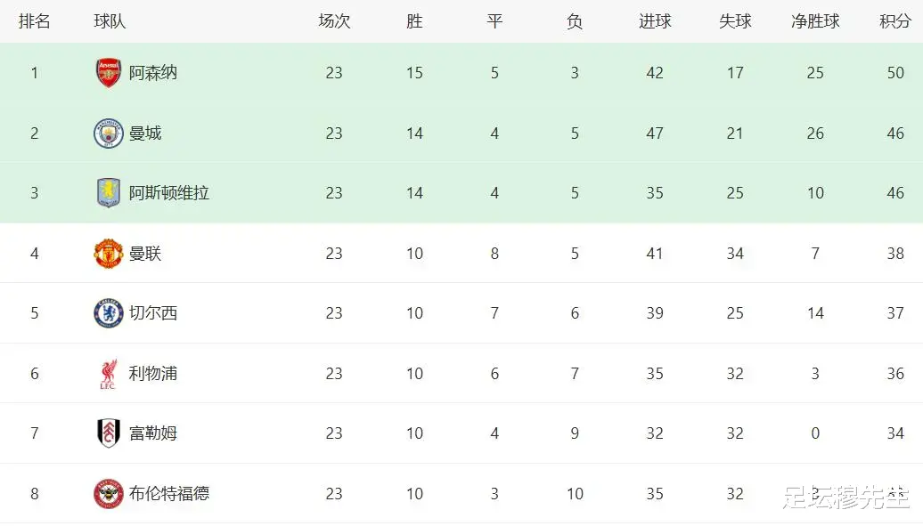Click the 球队 column header
The height and width of the screenshot is (526, 923).
click(x=110, y=21)
